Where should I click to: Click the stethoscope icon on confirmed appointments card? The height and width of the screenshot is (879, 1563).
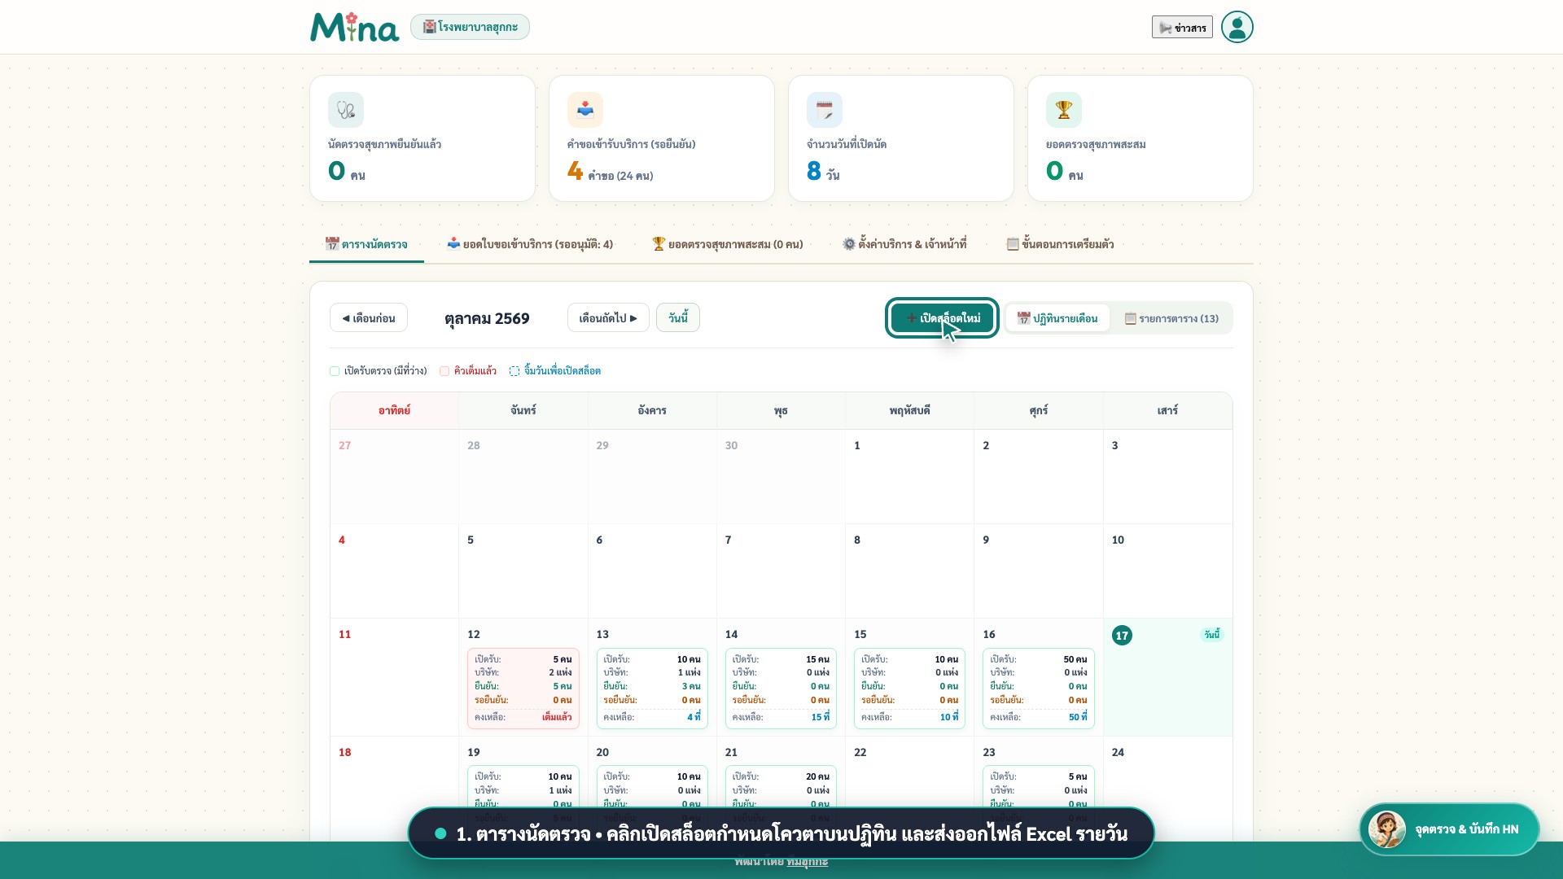click(346, 110)
